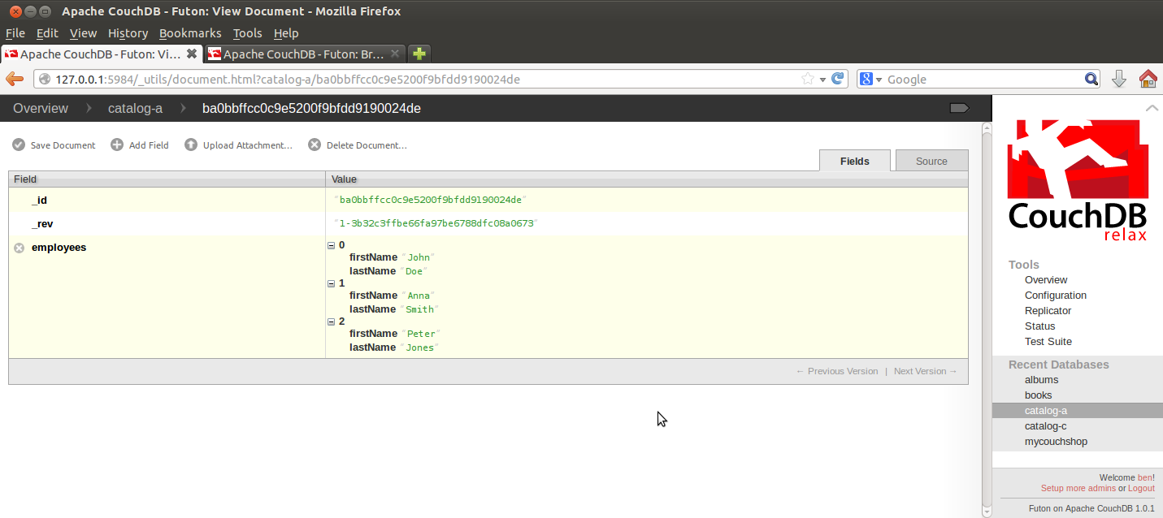The height and width of the screenshot is (518, 1163).
Task: Click the Logout link
Action: click(x=1141, y=488)
